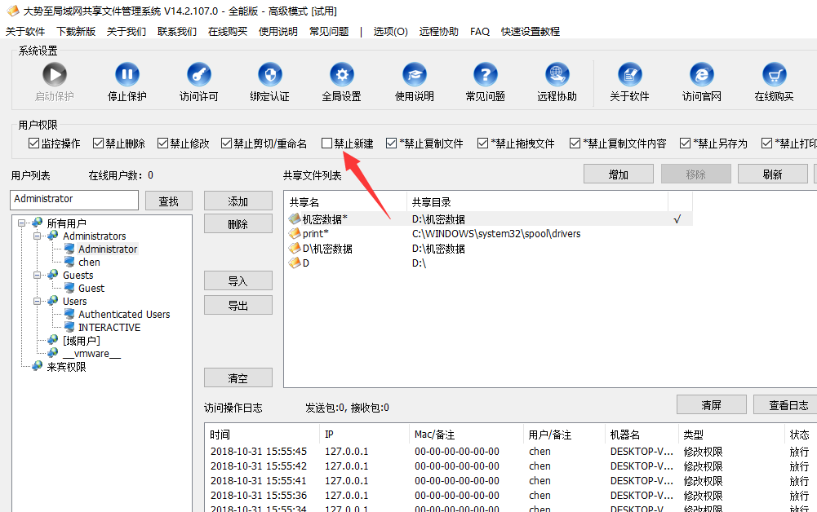Image resolution: width=817 pixels, height=512 pixels.
Task: Collapse the Guests group in user tree
Action: (38, 275)
